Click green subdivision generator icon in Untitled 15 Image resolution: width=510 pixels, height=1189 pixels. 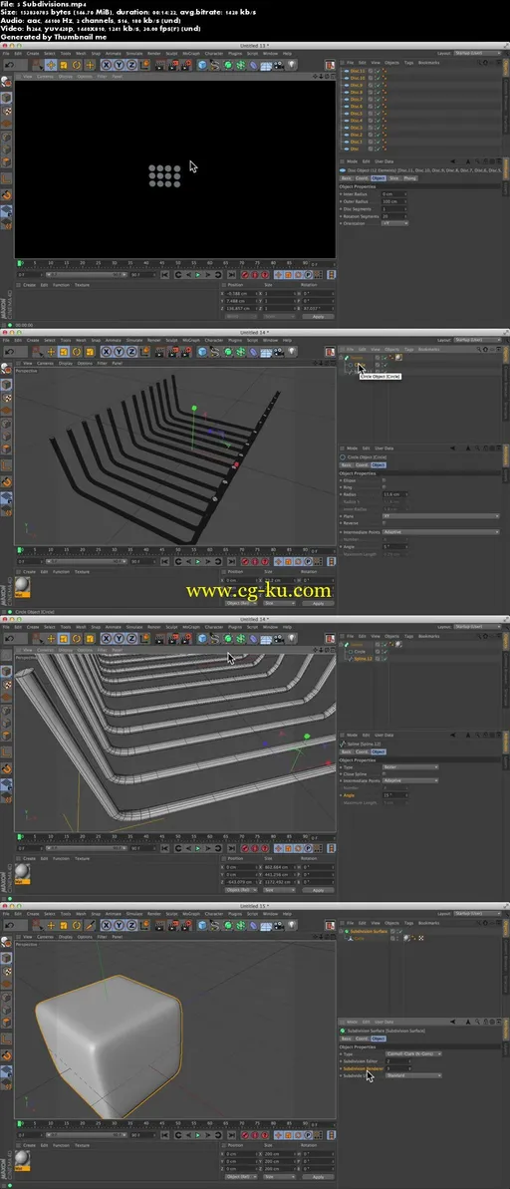pos(228,925)
